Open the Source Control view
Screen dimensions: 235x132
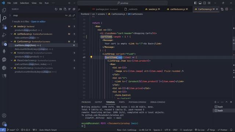pos(4,27)
